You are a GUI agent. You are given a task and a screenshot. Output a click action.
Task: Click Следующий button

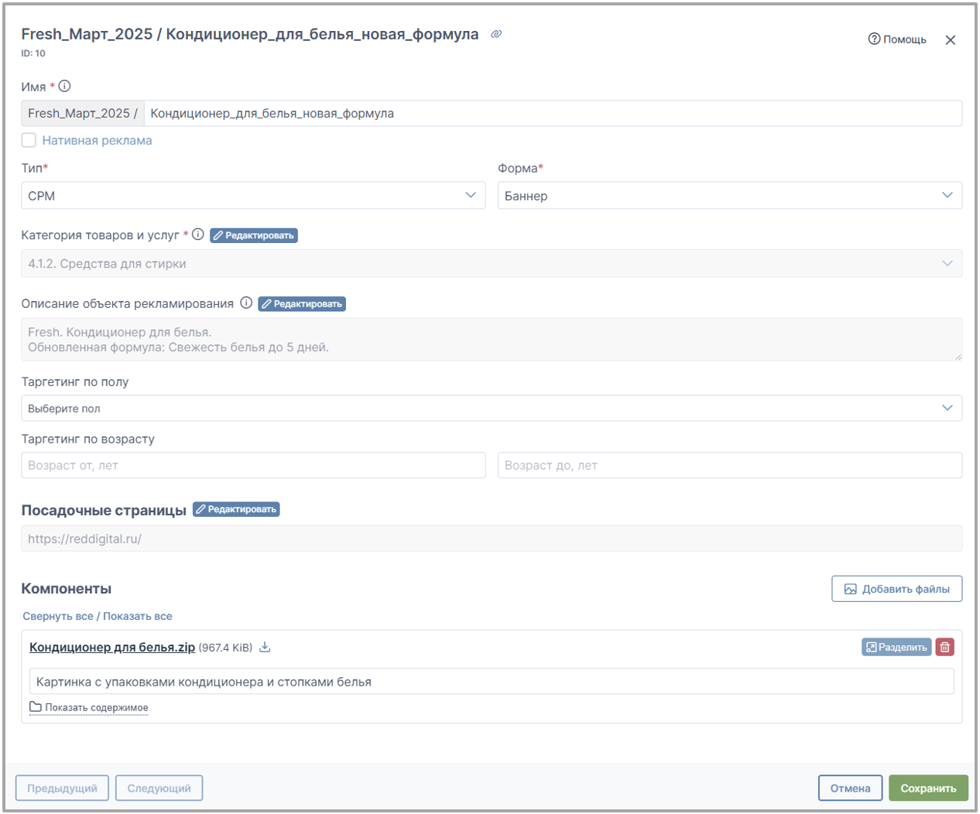point(159,788)
